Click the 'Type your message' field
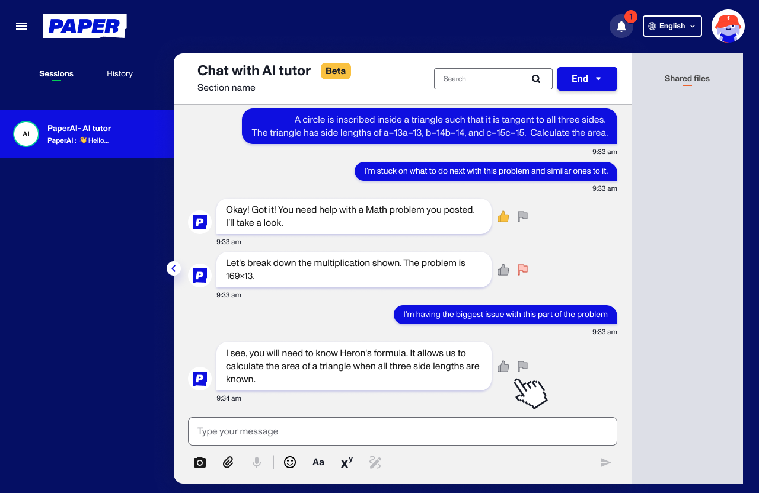 pos(403,431)
